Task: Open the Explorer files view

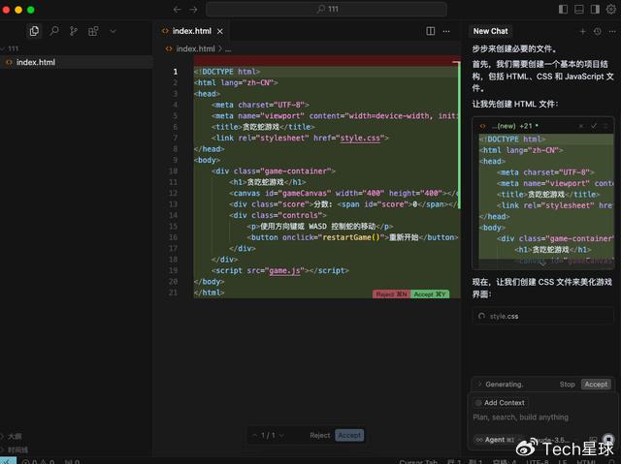Action: coord(34,31)
